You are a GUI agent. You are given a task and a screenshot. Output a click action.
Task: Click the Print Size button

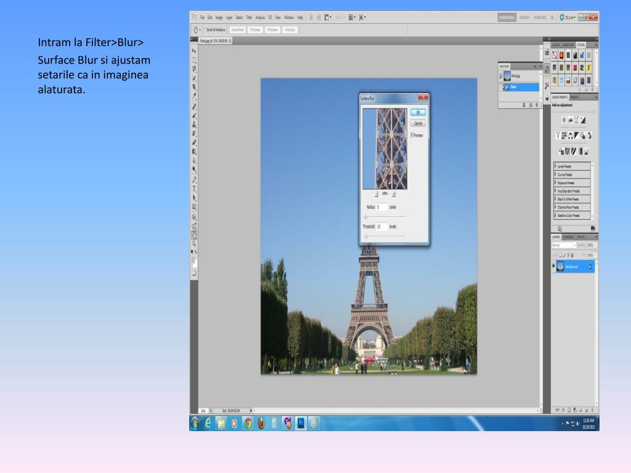point(290,30)
